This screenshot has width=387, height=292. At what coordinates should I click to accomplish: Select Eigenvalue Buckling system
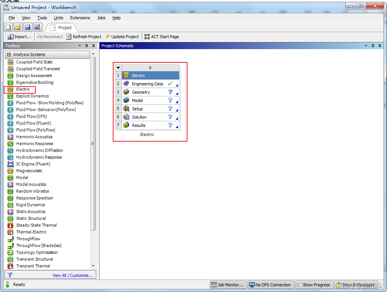(35, 82)
